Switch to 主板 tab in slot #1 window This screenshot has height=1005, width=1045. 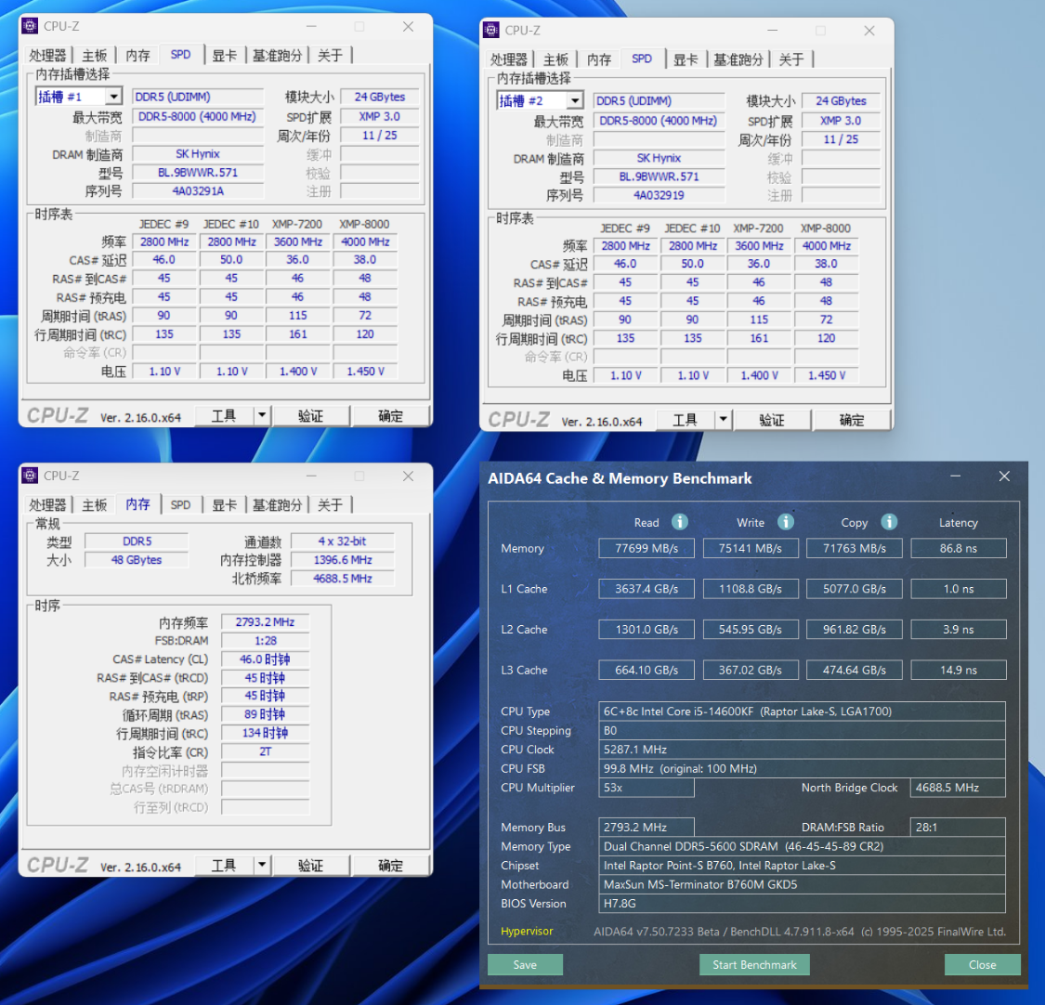pyautogui.click(x=95, y=56)
